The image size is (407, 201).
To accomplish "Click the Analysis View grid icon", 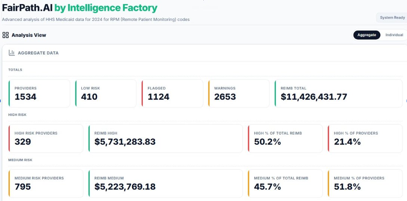I will [5, 35].
